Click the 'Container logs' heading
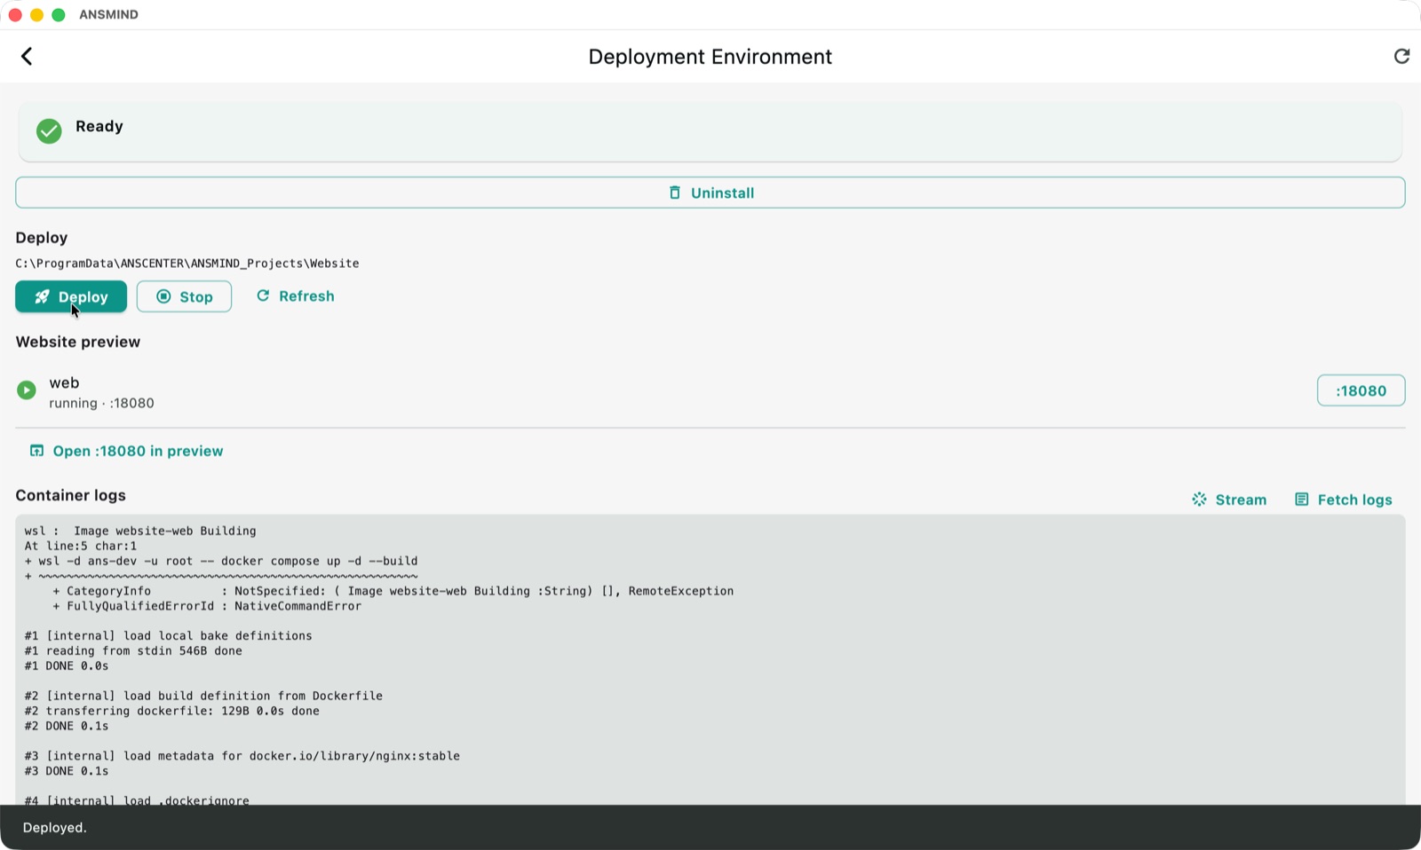The height and width of the screenshot is (850, 1421). tap(71, 495)
